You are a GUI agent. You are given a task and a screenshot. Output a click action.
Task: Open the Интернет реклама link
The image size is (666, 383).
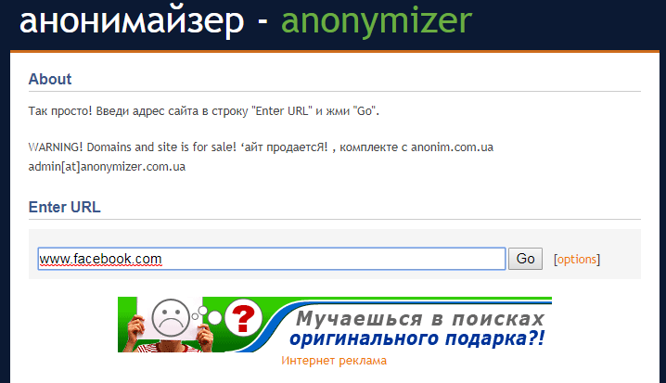[334, 361]
